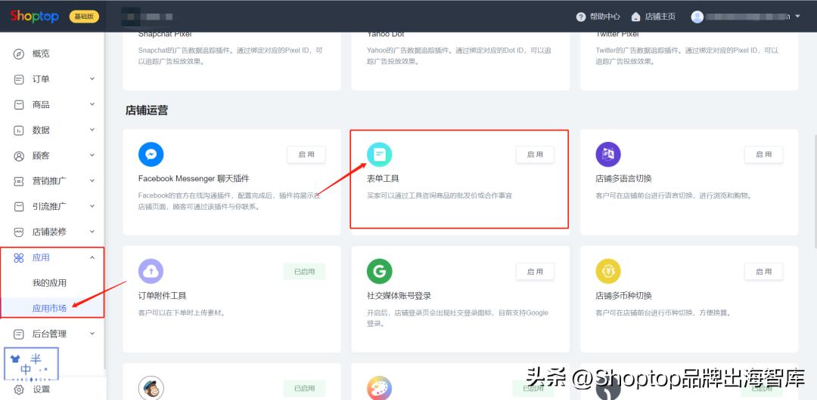Open 概览 overview in sidebar
The width and height of the screenshot is (817, 400).
tap(41, 54)
